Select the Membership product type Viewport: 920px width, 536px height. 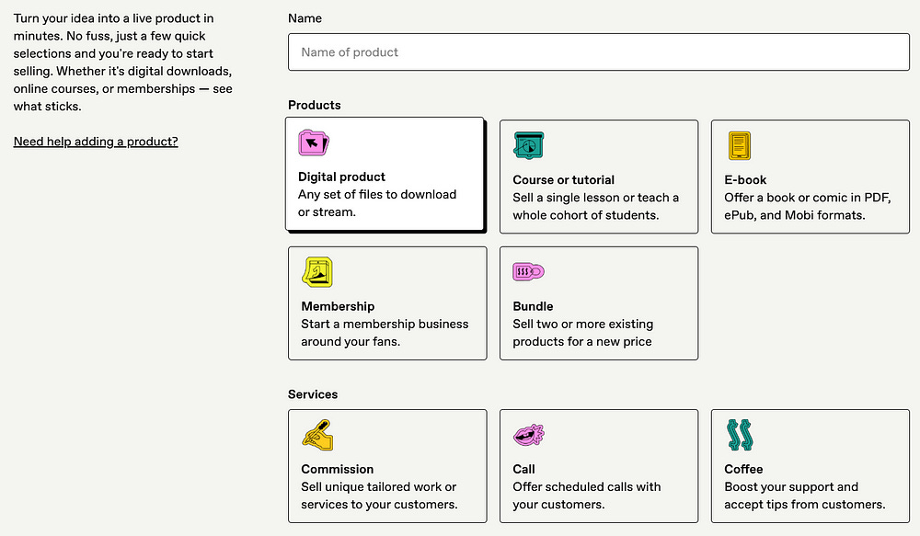pos(387,303)
